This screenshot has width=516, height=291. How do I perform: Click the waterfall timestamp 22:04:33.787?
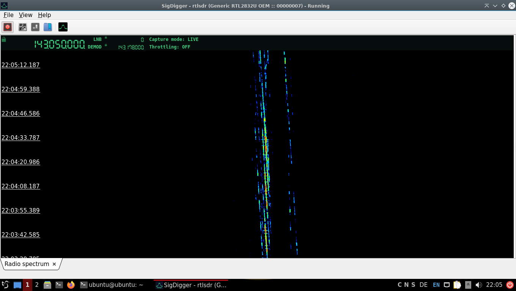(x=21, y=138)
